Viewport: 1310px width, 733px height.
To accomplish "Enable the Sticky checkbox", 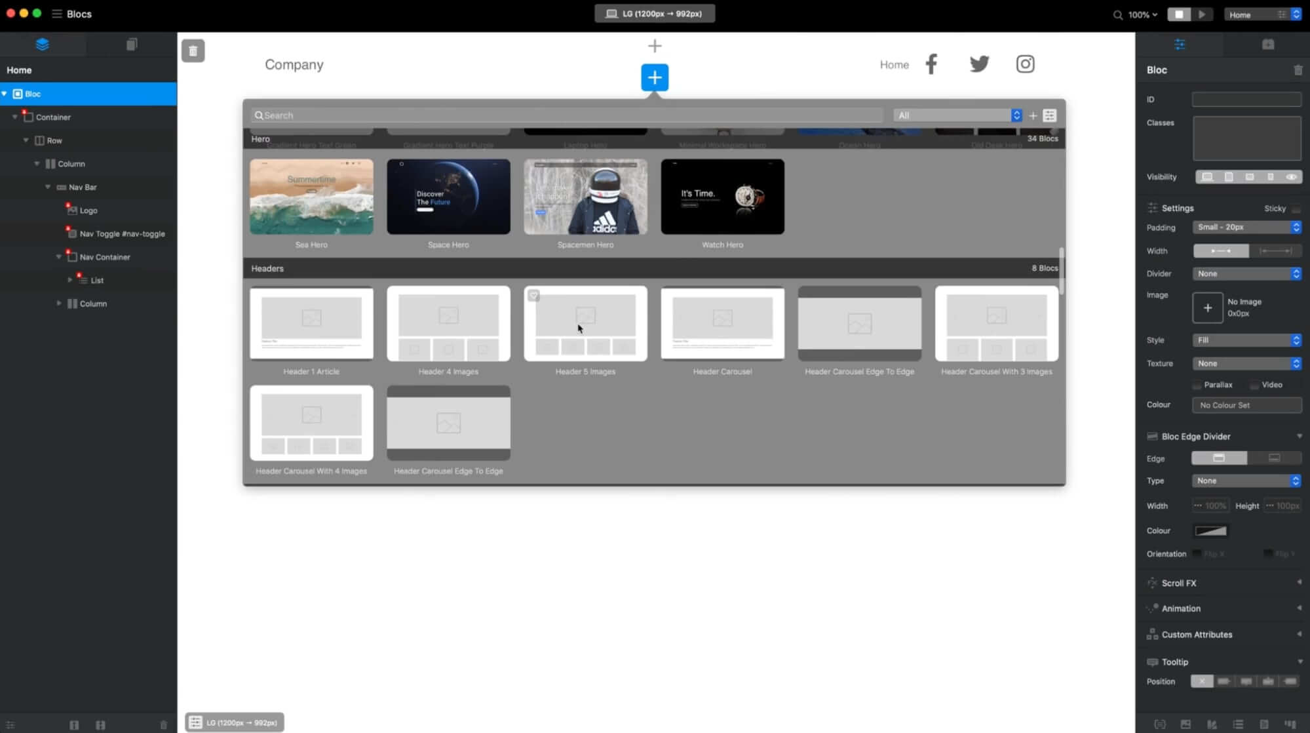I will click(x=1296, y=208).
